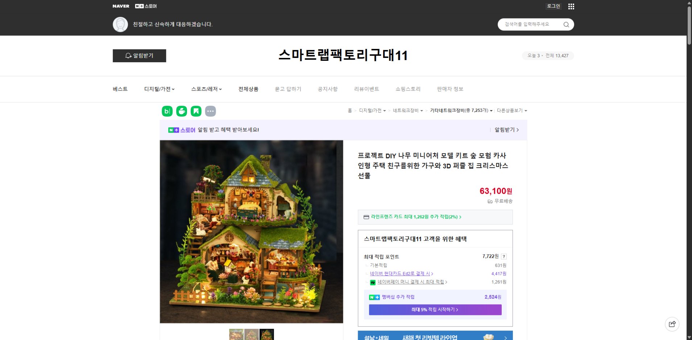Image resolution: width=692 pixels, height=340 pixels.
Task: Click the 최대 5% 적립 시작하기 gradient banner
Action: coord(435,310)
